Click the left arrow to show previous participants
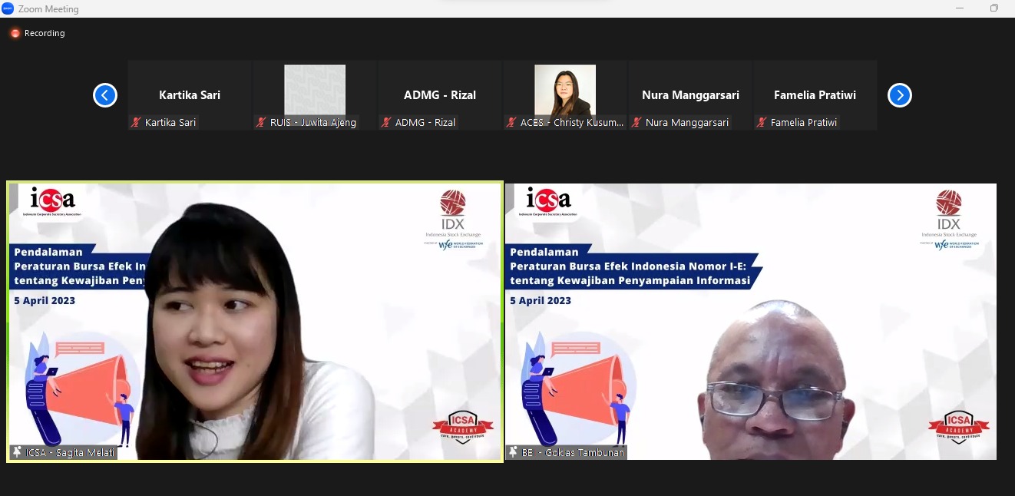Image resolution: width=1015 pixels, height=496 pixels. click(x=105, y=95)
